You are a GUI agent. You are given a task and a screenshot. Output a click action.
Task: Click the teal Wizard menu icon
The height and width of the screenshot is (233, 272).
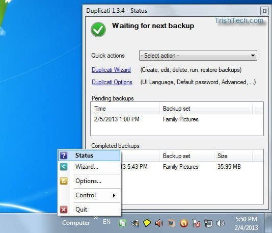coord(64,167)
